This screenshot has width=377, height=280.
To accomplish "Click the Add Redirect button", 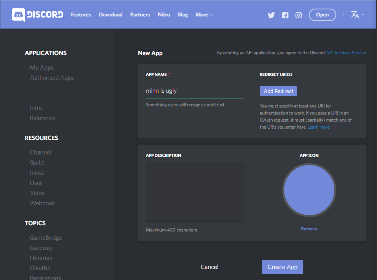I will pos(278,91).
